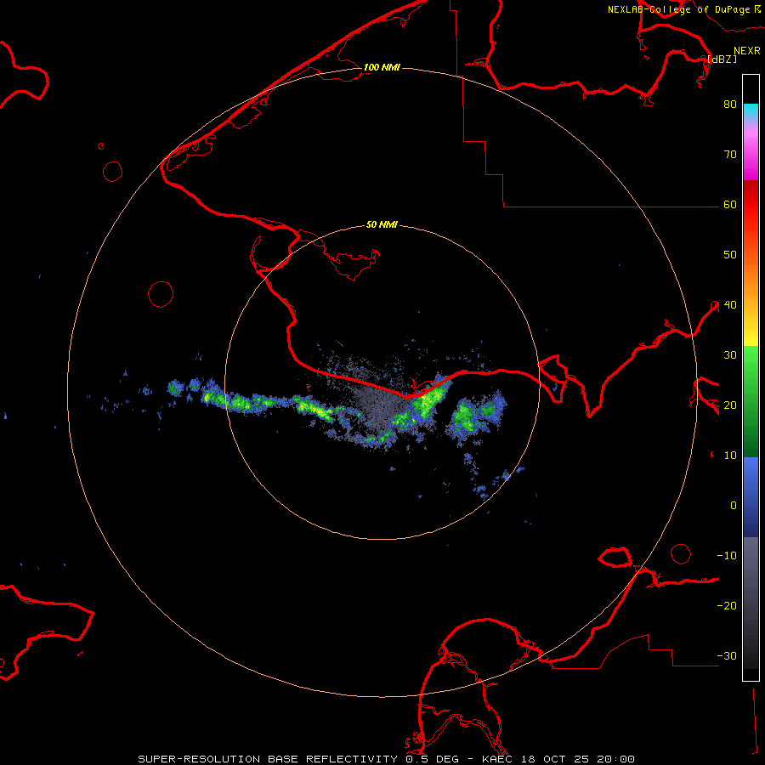Viewport: 765px width, 765px height.
Task: Click the 50 value on the dBZ scale
Action: 730,255
